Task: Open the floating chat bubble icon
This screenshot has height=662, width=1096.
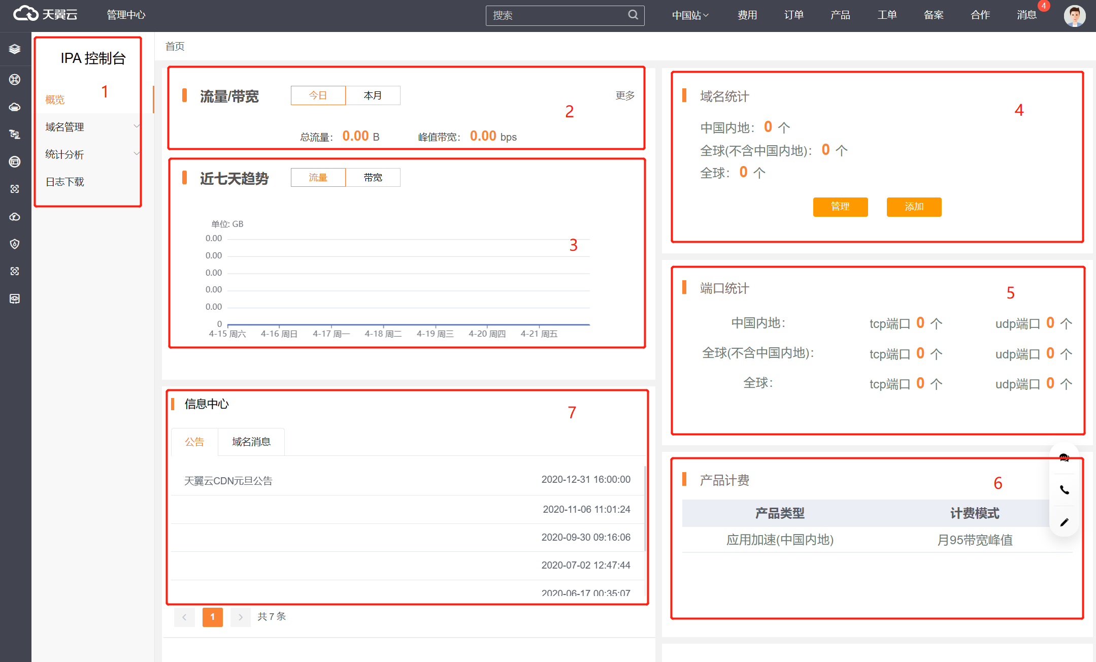Action: (1065, 458)
